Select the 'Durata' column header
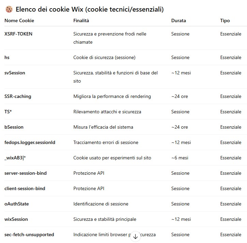This screenshot has height=243, width=247. (178, 20)
